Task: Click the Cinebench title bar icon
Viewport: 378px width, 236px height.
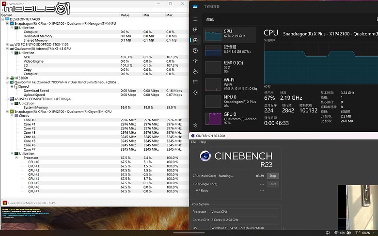Action: point(193,136)
